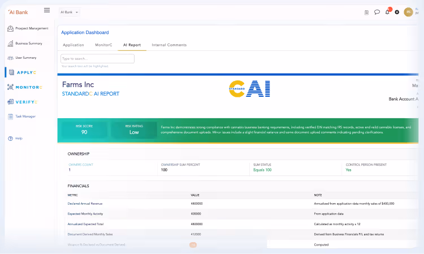The width and height of the screenshot is (424, 254).
Task: Click the 400000 monthly activity value
Action: [196, 214]
